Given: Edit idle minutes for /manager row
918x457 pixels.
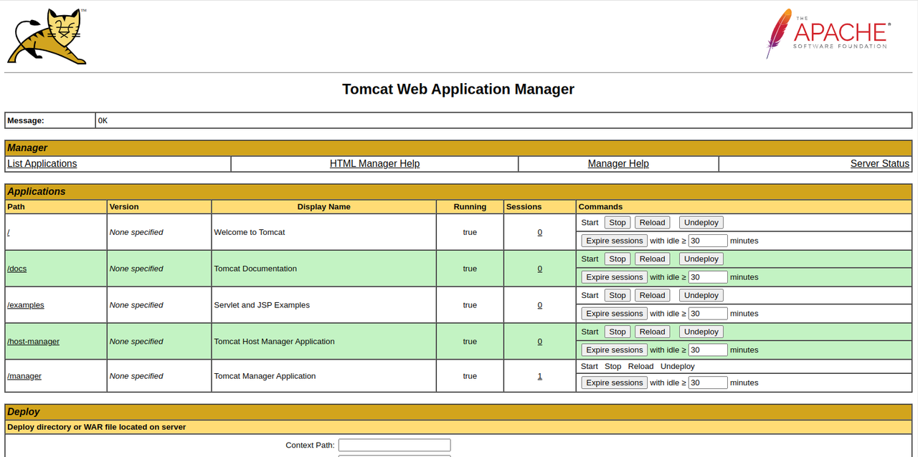Looking at the screenshot, I should [x=708, y=383].
